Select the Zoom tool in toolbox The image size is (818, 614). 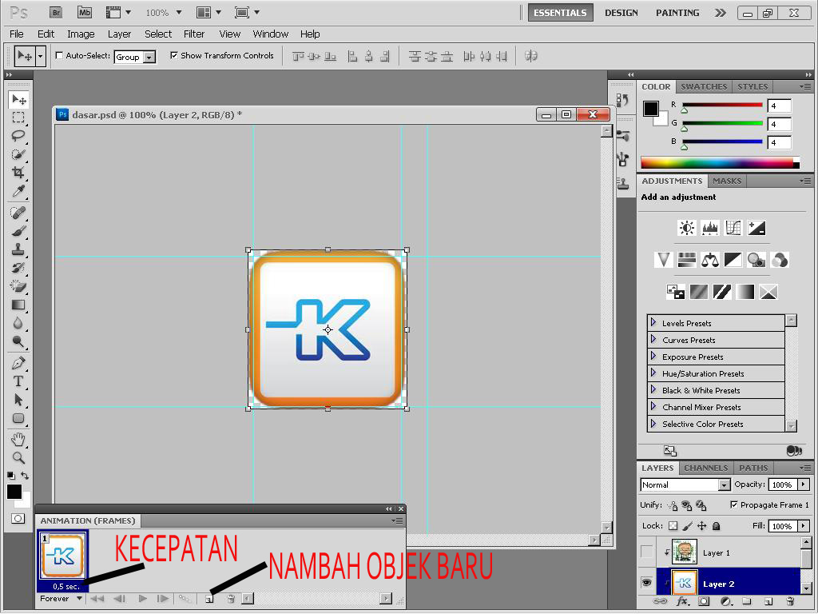coord(18,458)
